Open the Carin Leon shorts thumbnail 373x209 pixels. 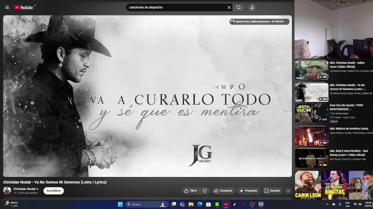pyautogui.click(x=308, y=185)
